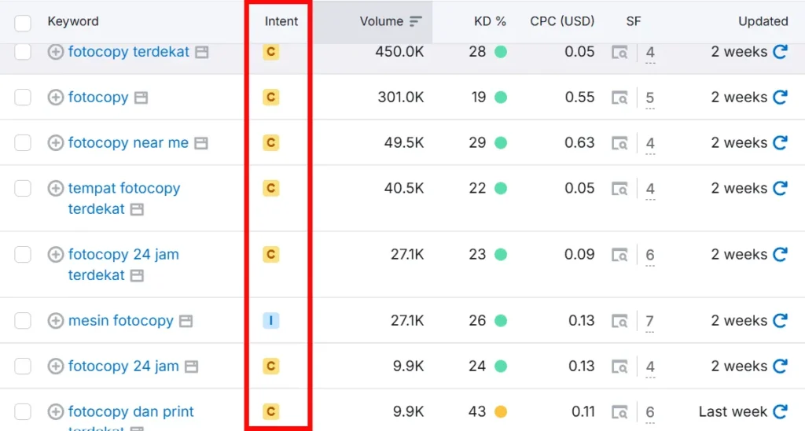Sort by the KD % column header
The width and height of the screenshot is (805, 431).
click(x=490, y=21)
